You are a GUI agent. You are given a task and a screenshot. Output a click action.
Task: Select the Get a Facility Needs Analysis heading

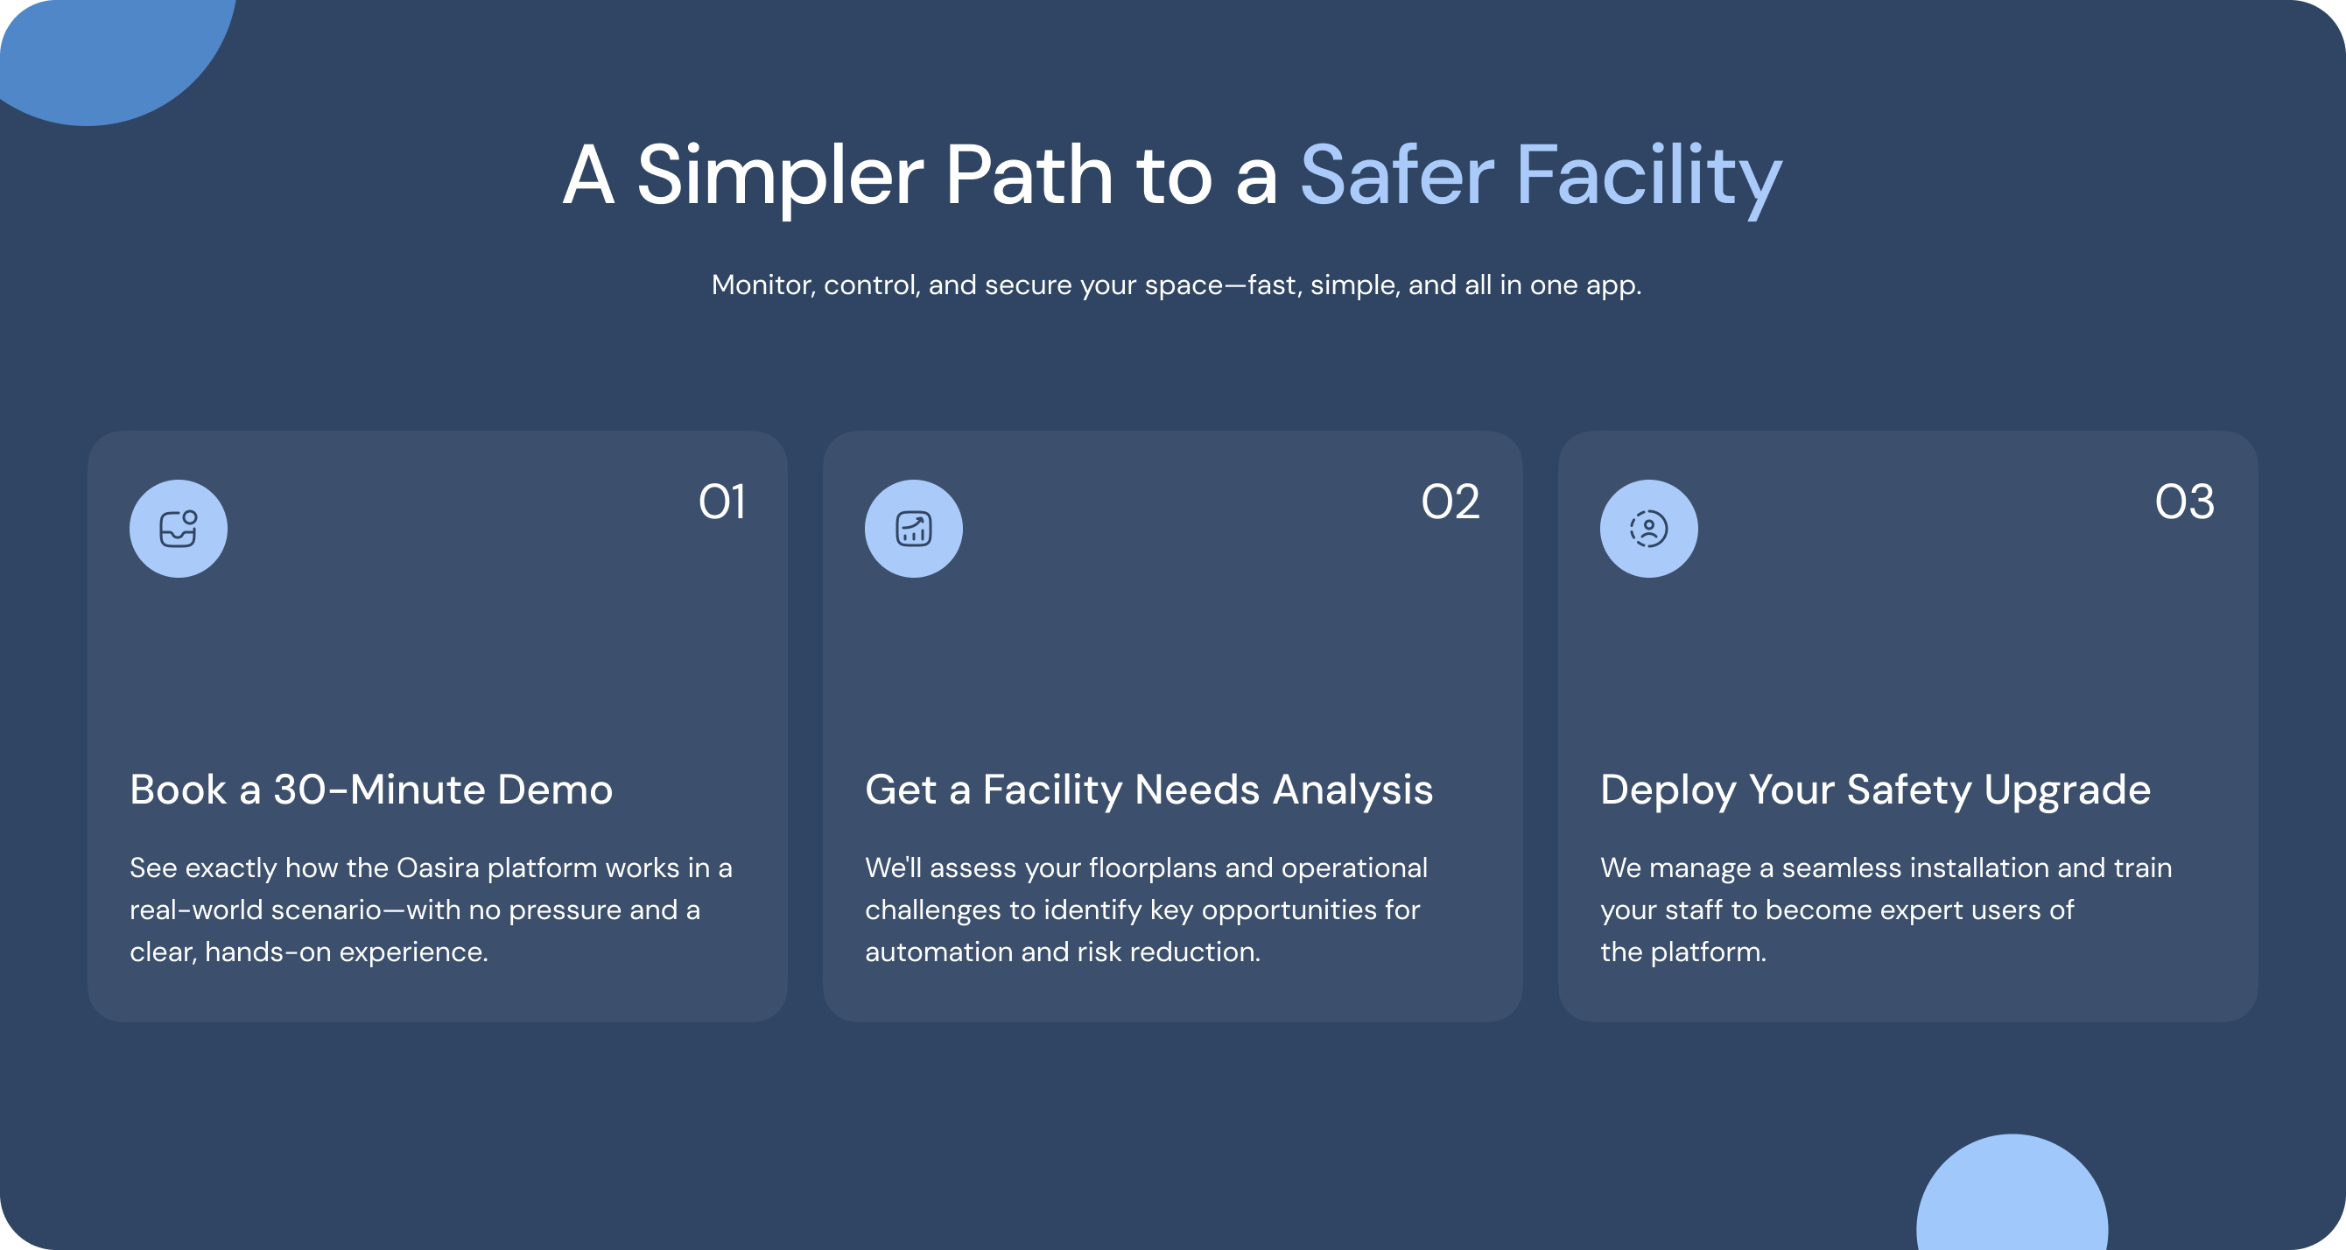click(x=1148, y=790)
